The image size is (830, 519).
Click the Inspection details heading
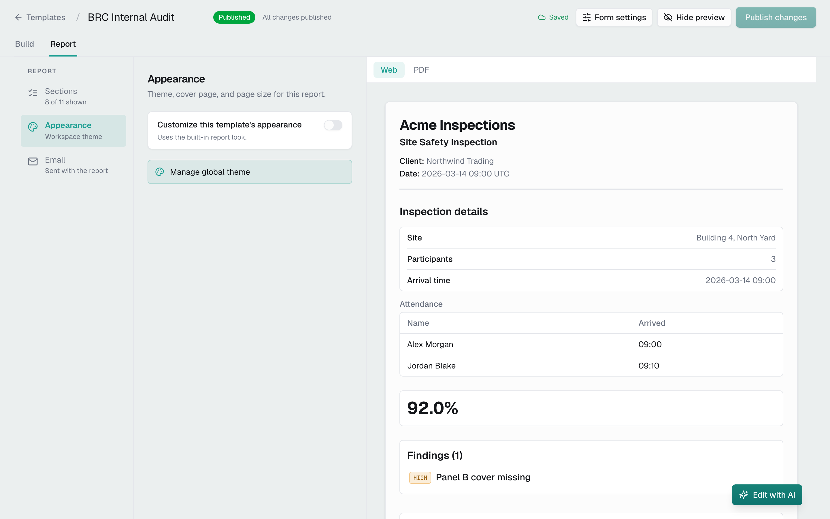click(x=444, y=211)
